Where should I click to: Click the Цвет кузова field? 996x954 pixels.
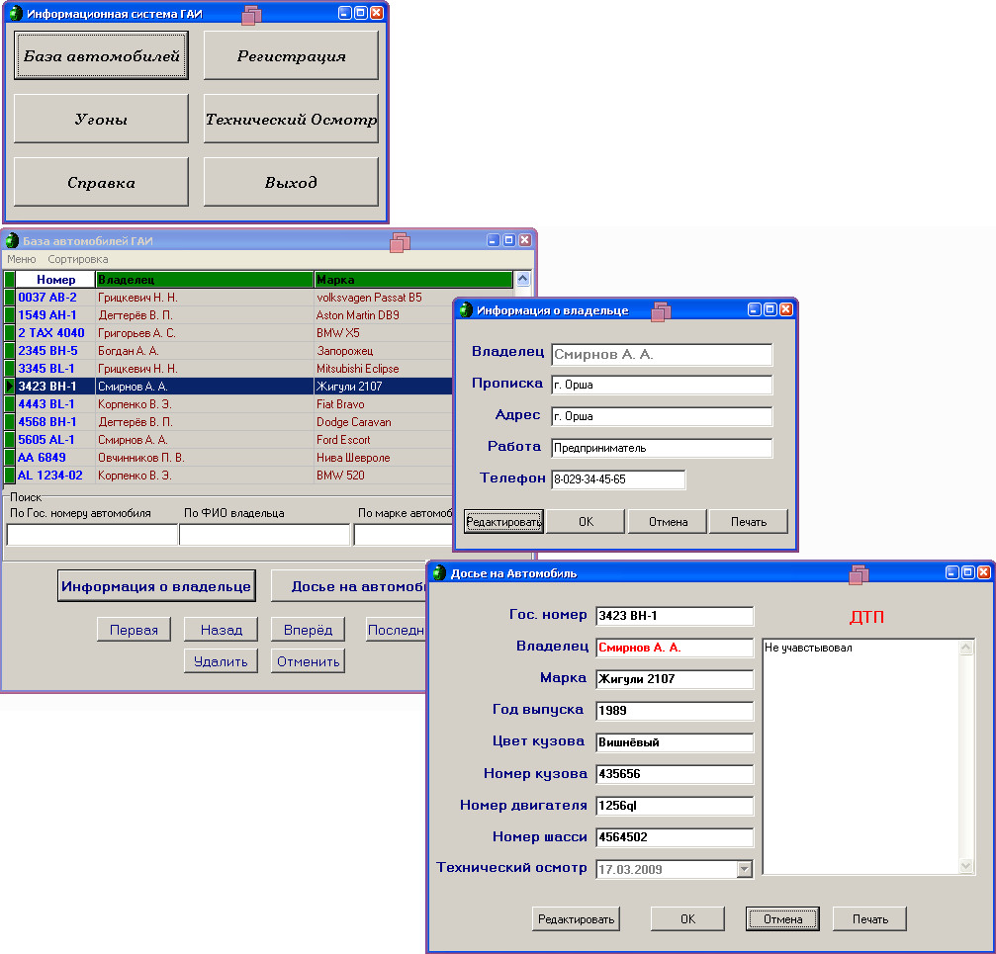click(675, 742)
